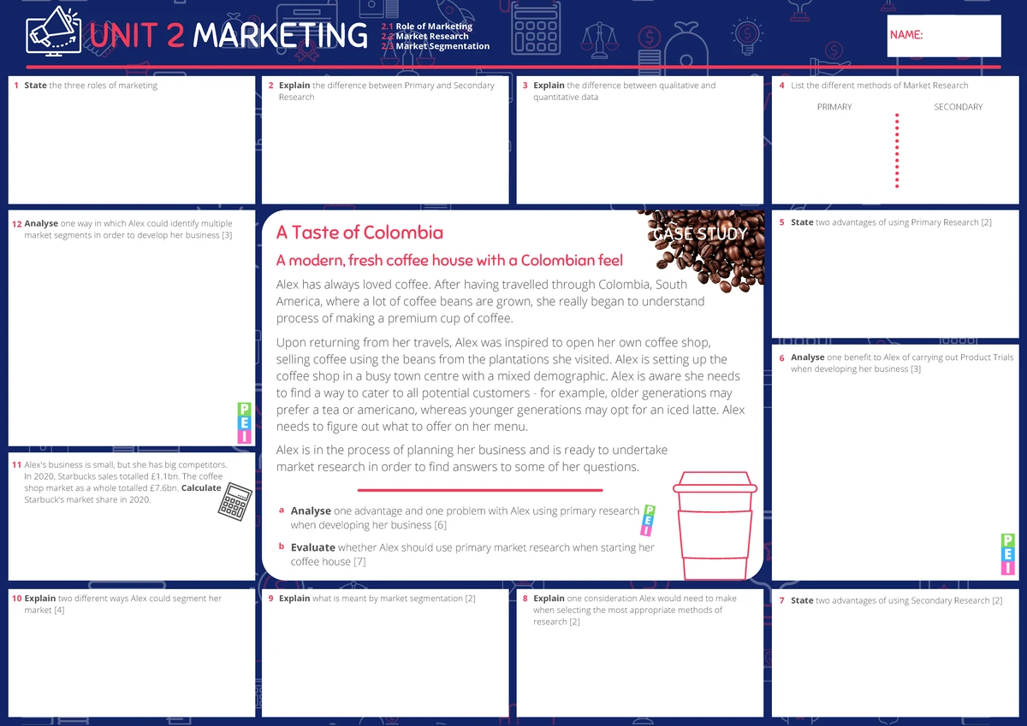Click the white NAME entry box
The height and width of the screenshot is (726, 1027).
tap(944, 35)
